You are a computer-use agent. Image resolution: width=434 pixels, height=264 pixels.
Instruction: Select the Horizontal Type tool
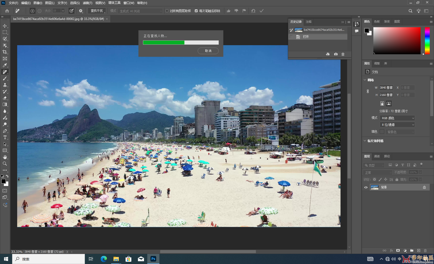5,137
